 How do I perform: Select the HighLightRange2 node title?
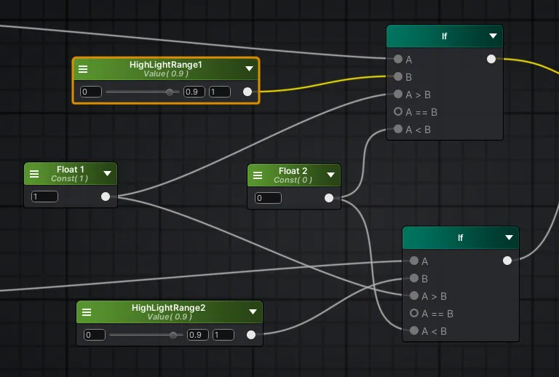pos(168,308)
